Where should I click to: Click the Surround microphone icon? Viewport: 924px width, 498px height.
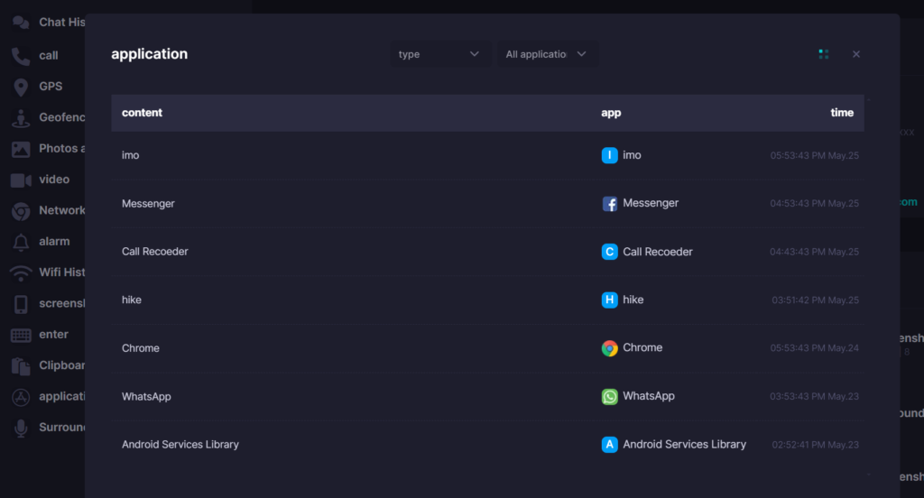(21, 428)
